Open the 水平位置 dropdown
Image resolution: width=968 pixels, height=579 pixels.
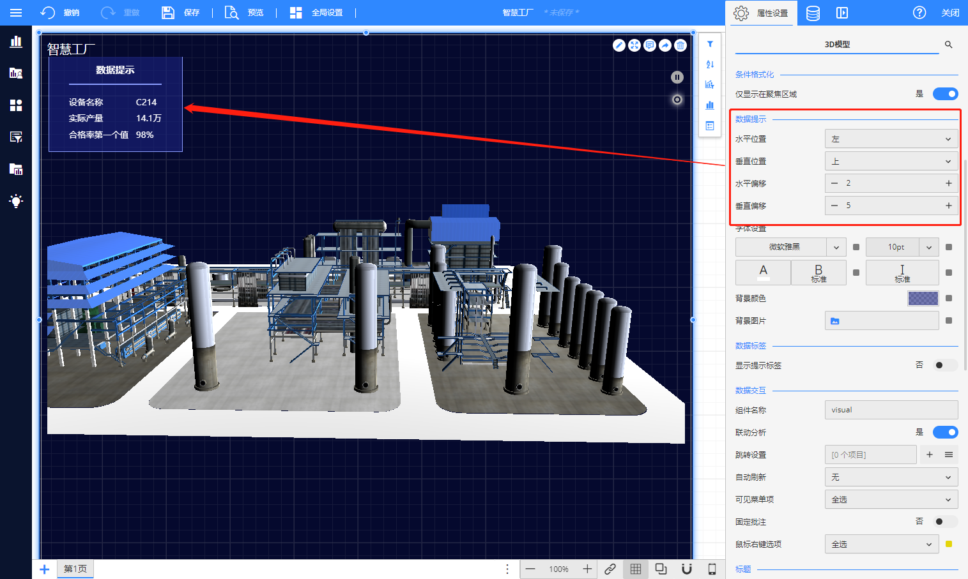[891, 139]
